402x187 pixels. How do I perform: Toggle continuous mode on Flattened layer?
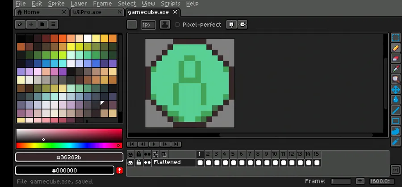click(147, 162)
